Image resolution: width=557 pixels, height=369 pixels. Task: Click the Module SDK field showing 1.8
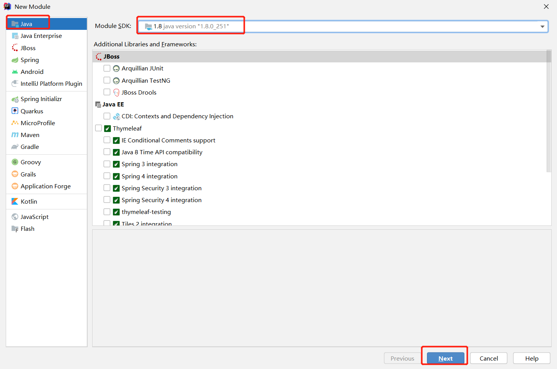point(343,26)
